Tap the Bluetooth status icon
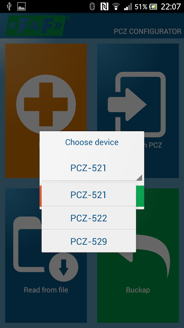This screenshot has height=328, width=184. click(x=92, y=7)
